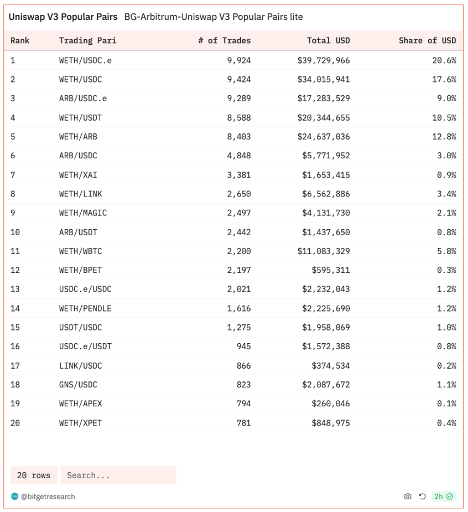
Task: Click the green 2h status badge
Action: (x=444, y=497)
